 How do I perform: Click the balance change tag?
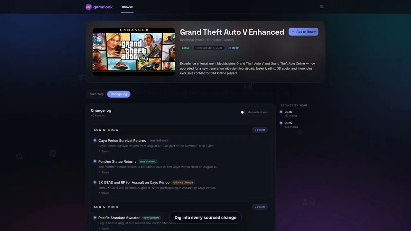[183, 182]
